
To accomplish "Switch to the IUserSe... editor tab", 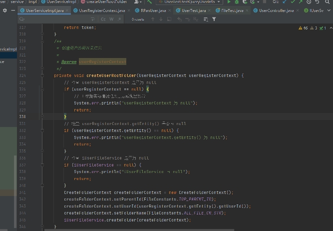I will (314, 10).
